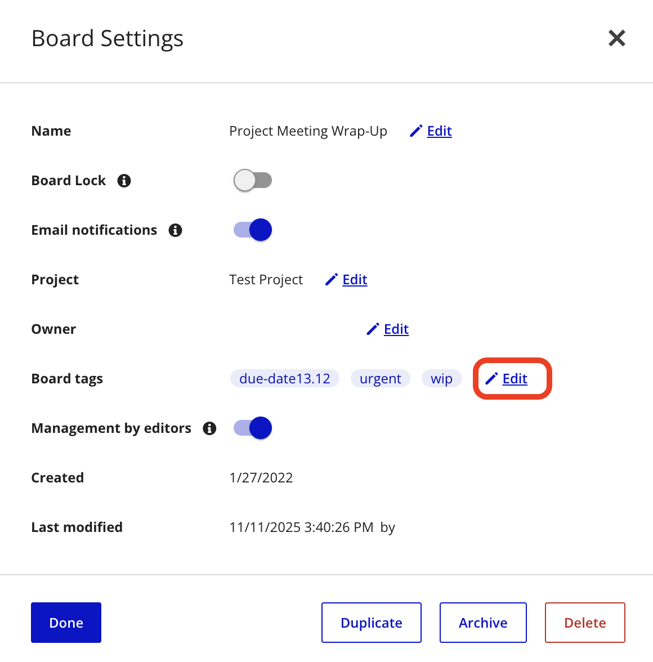Select the due-date13.12 tag
The height and width of the screenshot is (662, 653).
(x=285, y=379)
